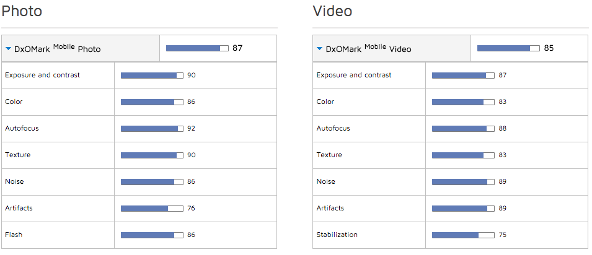The image size is (592, 255).
Task: Click the Video Stabilization score bar
Action: (x=463, y=235)
